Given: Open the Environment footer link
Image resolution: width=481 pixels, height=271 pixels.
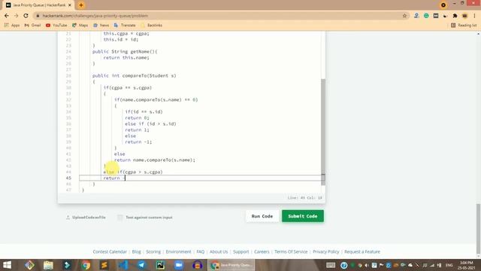Looking at the screenshot, I should pyautogui.click(x=178, y=251).
